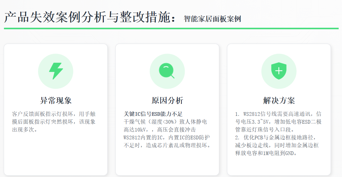Click solution line 1. WS2812信号线需要高速通讯
The width and height of the screenshot is (342, 177).
point(278,114)
